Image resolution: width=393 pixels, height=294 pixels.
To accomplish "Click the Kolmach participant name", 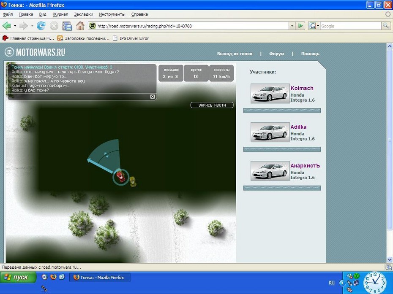I will point(302,88).
